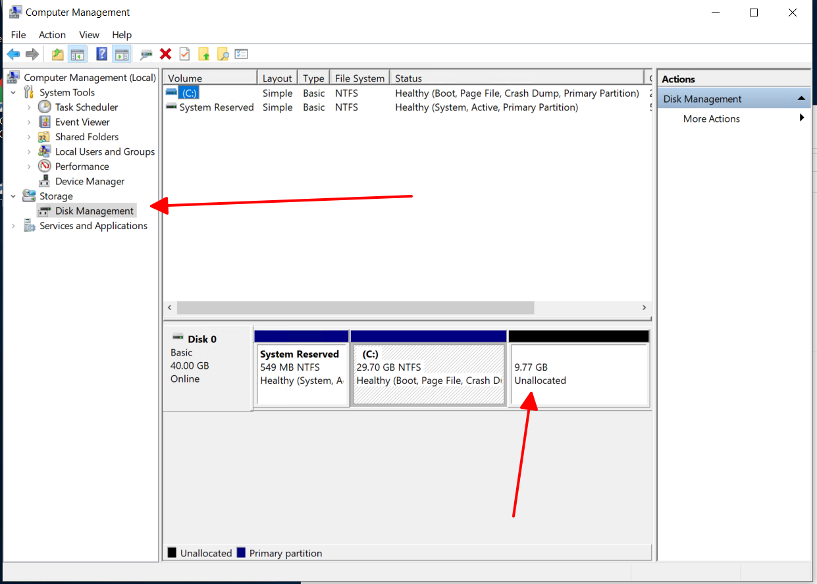Open the View menu

[x=89, y=35]
